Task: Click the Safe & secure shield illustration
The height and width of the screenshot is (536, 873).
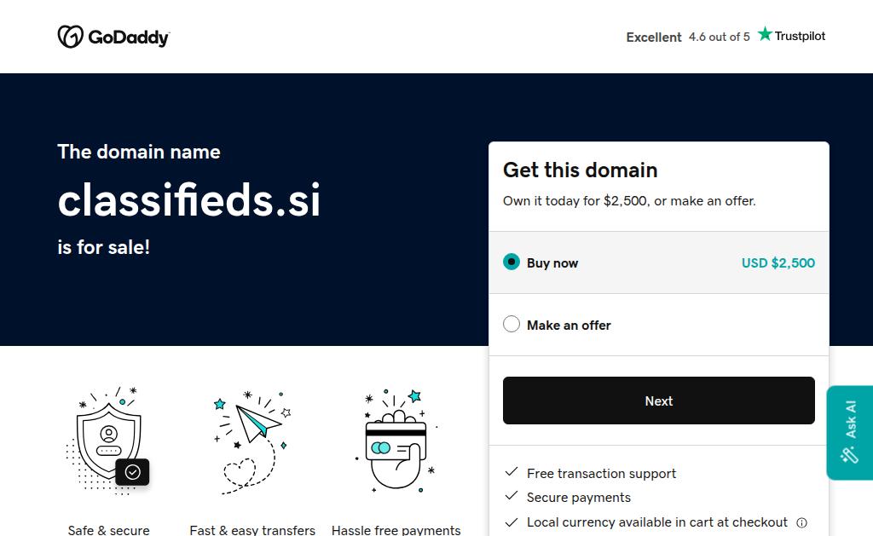Action: pos(109,441)
